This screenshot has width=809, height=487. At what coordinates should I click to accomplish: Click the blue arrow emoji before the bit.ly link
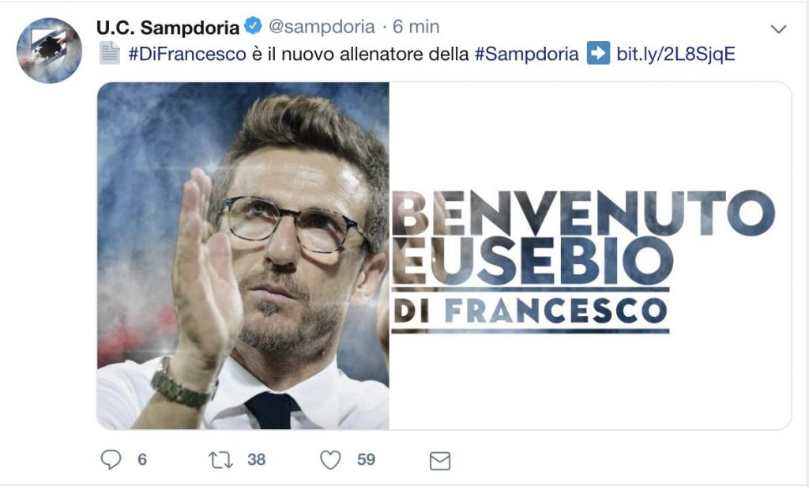point(599,54)
